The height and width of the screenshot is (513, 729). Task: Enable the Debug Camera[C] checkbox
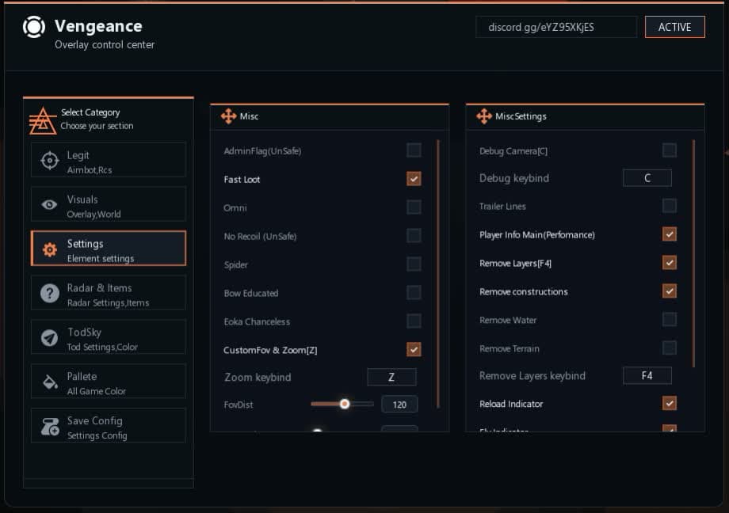(x=670, y=150)
